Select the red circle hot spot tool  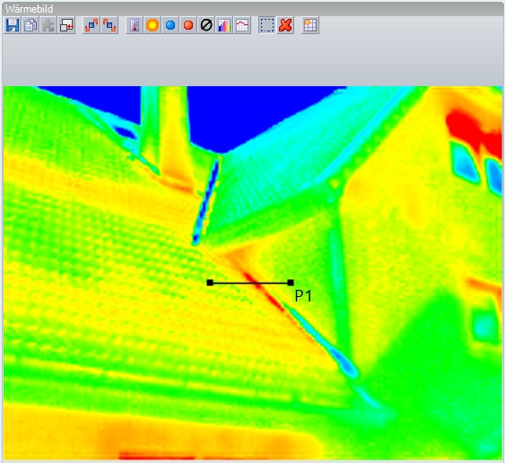[188, 25]
